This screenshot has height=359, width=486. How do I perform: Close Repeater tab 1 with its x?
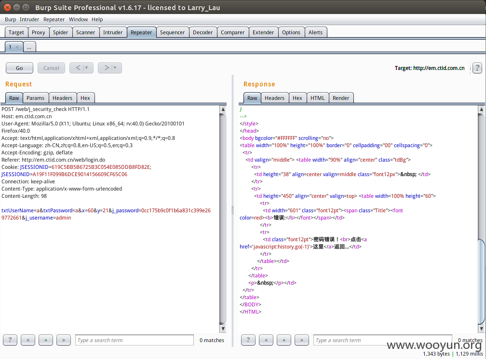pyautogui.click(x=17, y=47)
